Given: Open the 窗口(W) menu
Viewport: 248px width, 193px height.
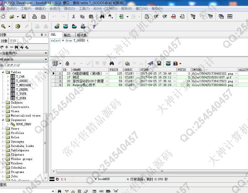Looking at the screenshot, I should [x=141, y=8].
